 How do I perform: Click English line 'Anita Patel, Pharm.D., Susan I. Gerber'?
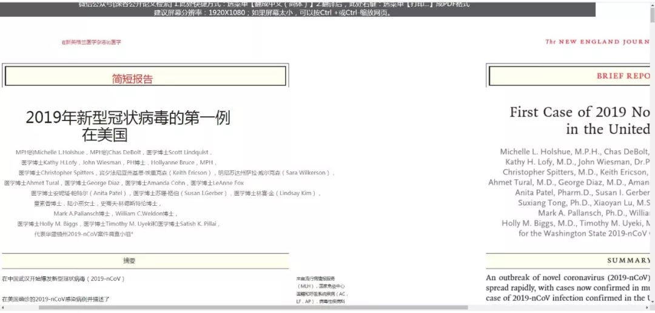coord(582,193)
